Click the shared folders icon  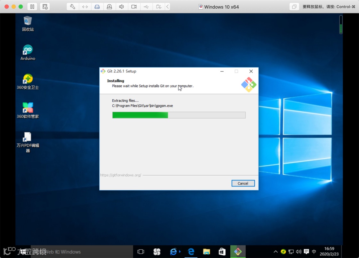[x=159, y=7]
